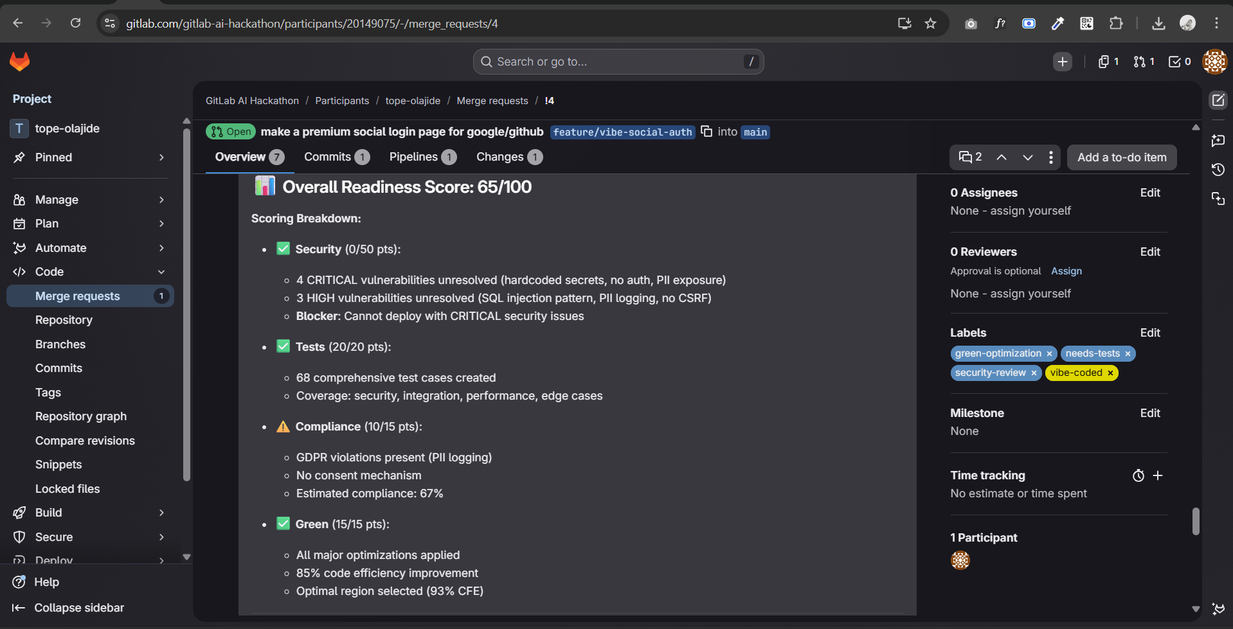The width and height of the screenshot is (1233, 629).
Task: Switch to the Changes tab
Action: tap(509, 157)
